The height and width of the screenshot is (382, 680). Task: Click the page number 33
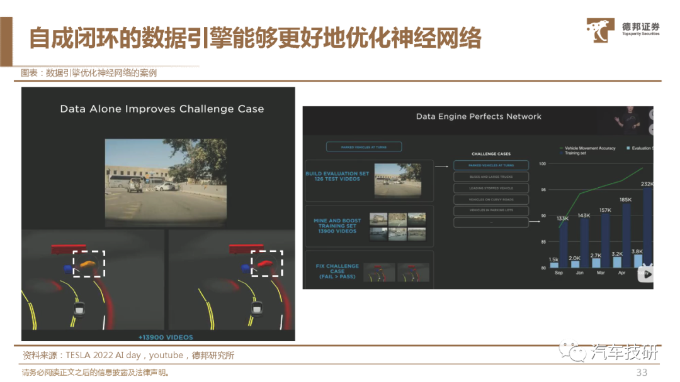(x=642, y=372)
